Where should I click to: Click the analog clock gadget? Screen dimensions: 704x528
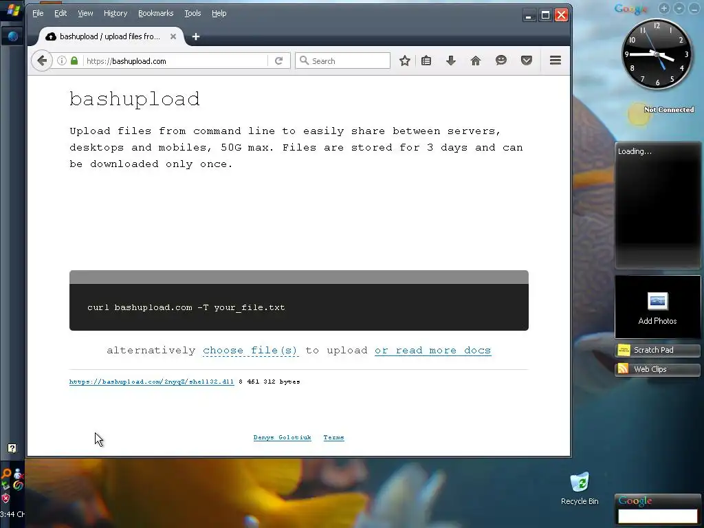[x=657, y=54]
